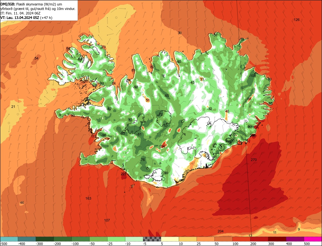Screen dimensions: 322x246
Task: Click the value 163 in the southwest ocean
Action: point(88,198)
